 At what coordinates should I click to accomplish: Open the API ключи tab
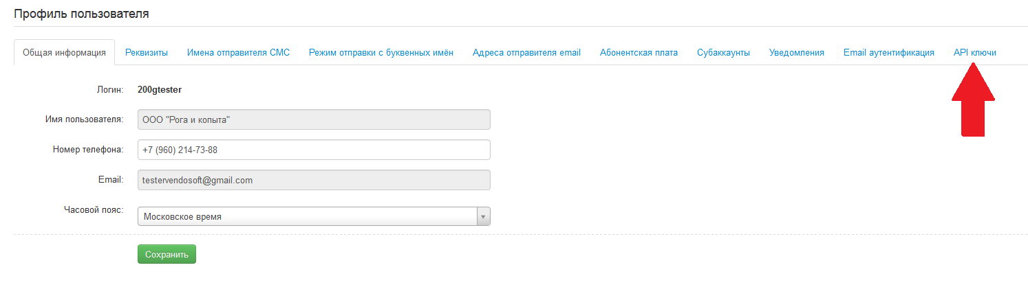974,53
